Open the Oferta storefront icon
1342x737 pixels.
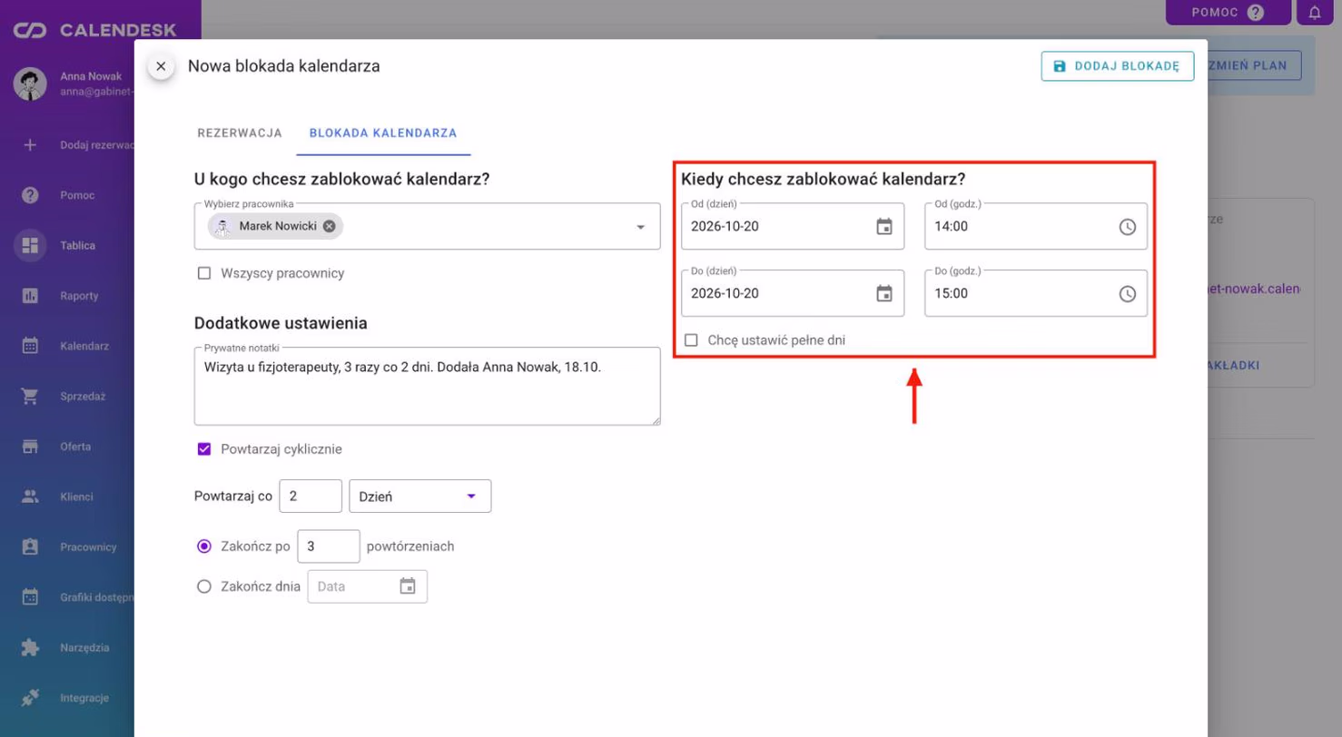click(30, 447)
